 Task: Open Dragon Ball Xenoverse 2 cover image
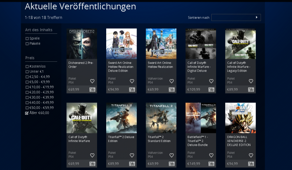coord(241,118)
